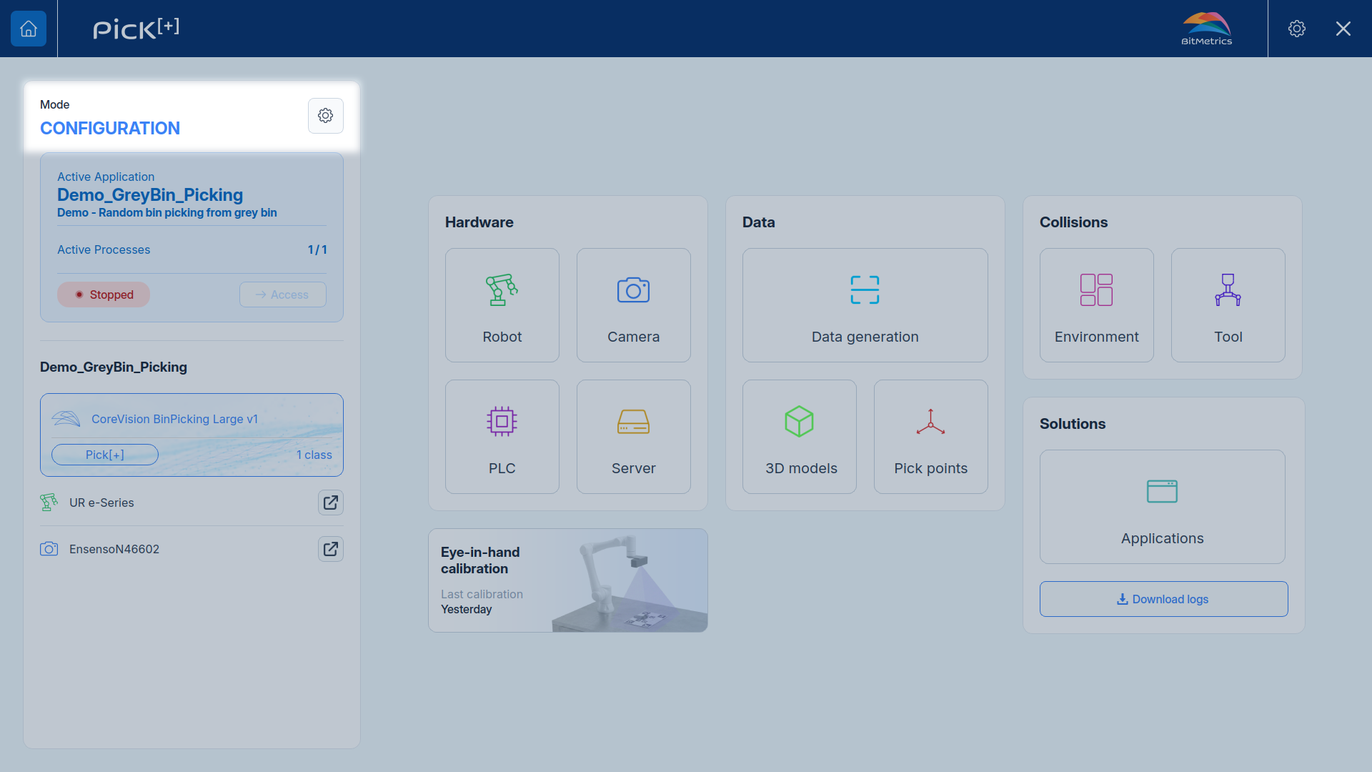Click the UR e-Series label
This screenshot has width=1372, height=772.
101,503
